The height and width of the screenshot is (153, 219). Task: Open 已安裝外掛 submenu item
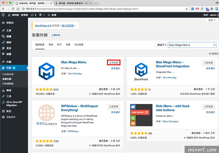click(x=8, y=74)
